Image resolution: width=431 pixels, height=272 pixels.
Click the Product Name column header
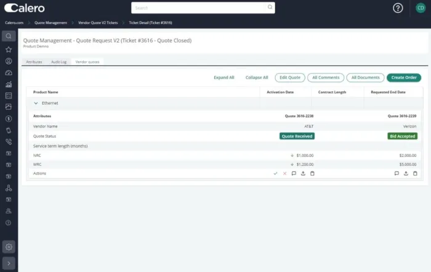point(46,93)
